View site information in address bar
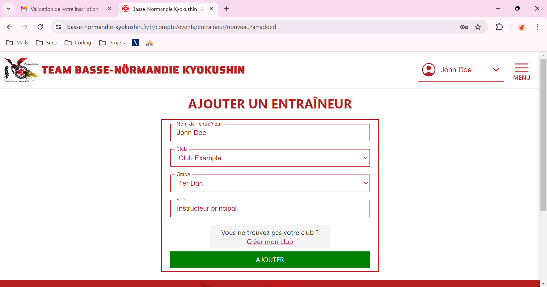547x287 pixels. (59, 27)
